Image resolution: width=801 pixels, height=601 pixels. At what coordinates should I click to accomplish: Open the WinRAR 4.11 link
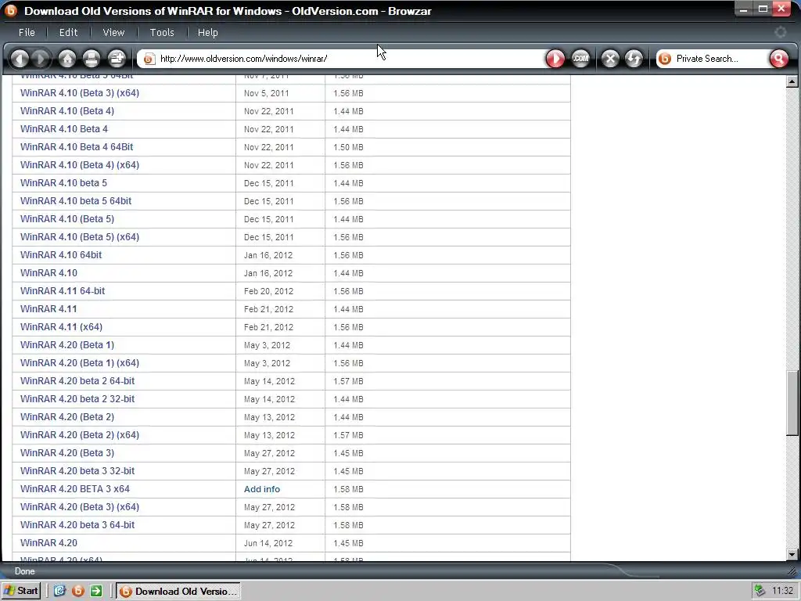click(48, 308)
